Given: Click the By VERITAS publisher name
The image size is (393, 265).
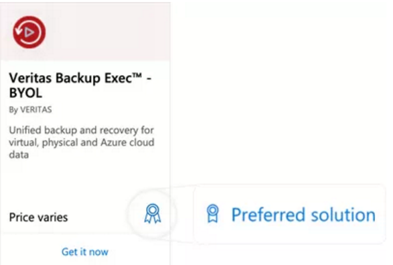Looking at the screenshot, I should [30, 110].
